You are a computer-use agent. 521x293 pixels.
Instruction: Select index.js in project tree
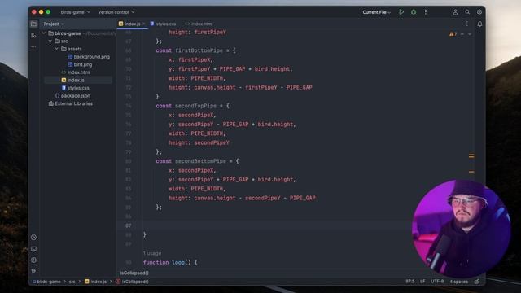point(76,80)
